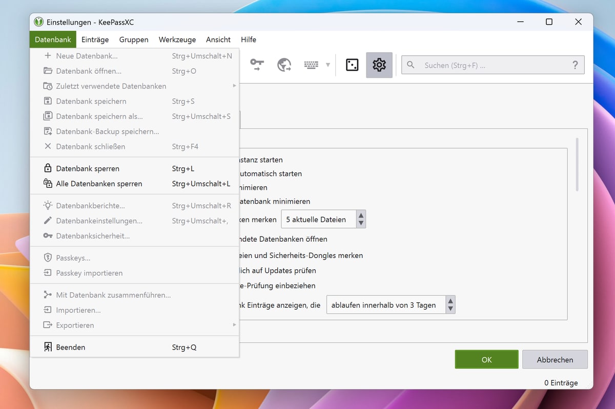
Task: Close the open Datenbank menu via its title
Action: tap(53, 39)
